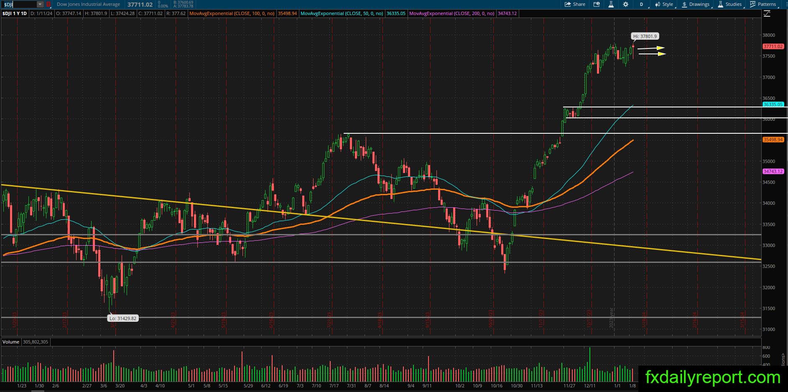Click the last price 37711.02 in header

(x=140, y=4)
